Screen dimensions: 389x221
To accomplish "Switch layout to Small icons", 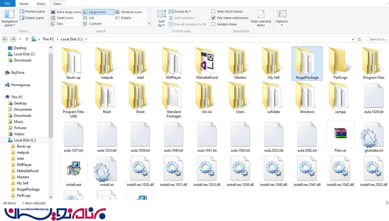I will (62, 18).
